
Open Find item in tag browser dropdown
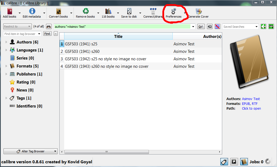[39, 34]
